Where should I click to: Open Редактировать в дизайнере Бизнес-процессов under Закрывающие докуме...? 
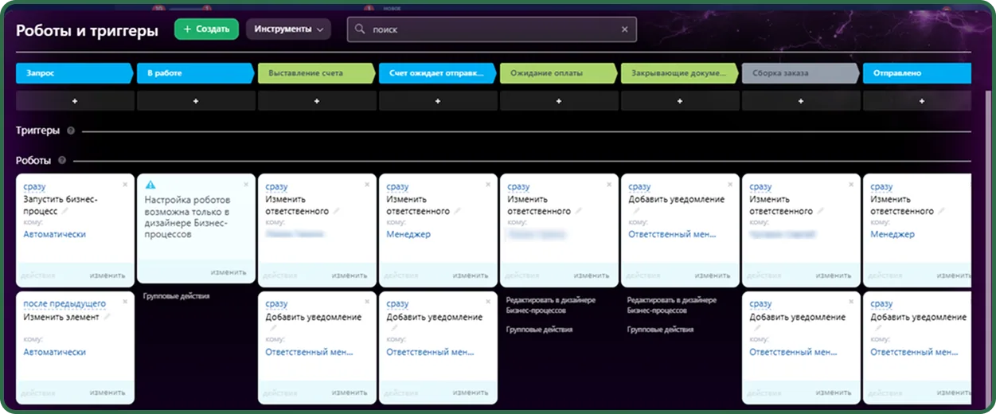671,305
